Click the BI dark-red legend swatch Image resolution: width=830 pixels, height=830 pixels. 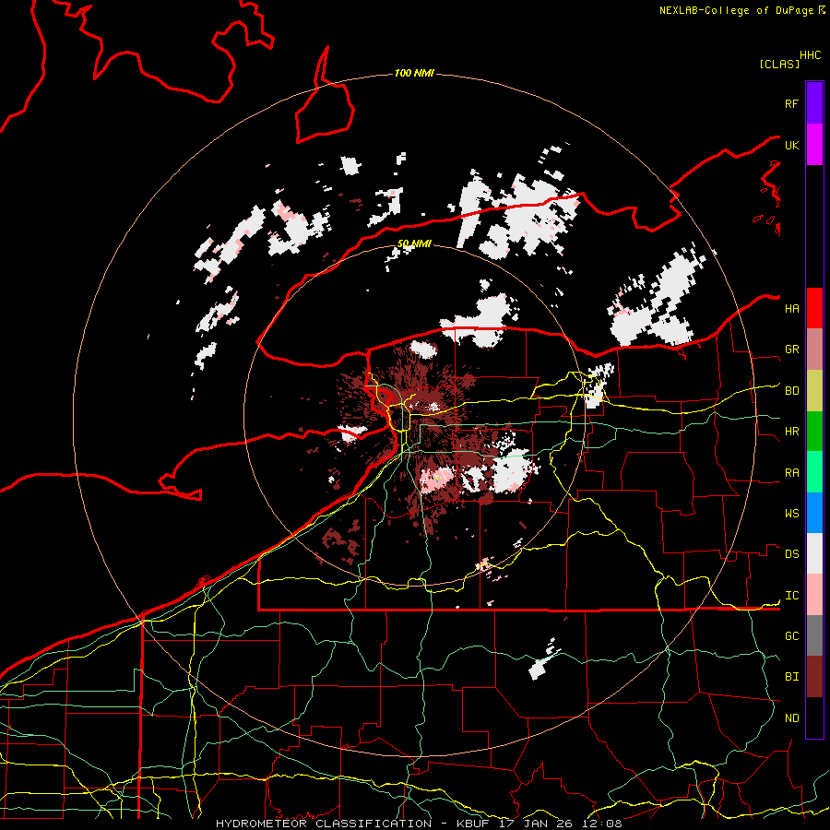814,677
